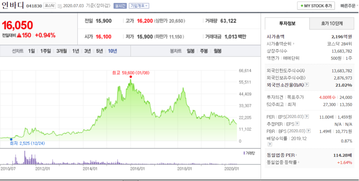Screen dimensions: 359x181
Task: Select the 3개월 line chart range
Action: (62, 51)
